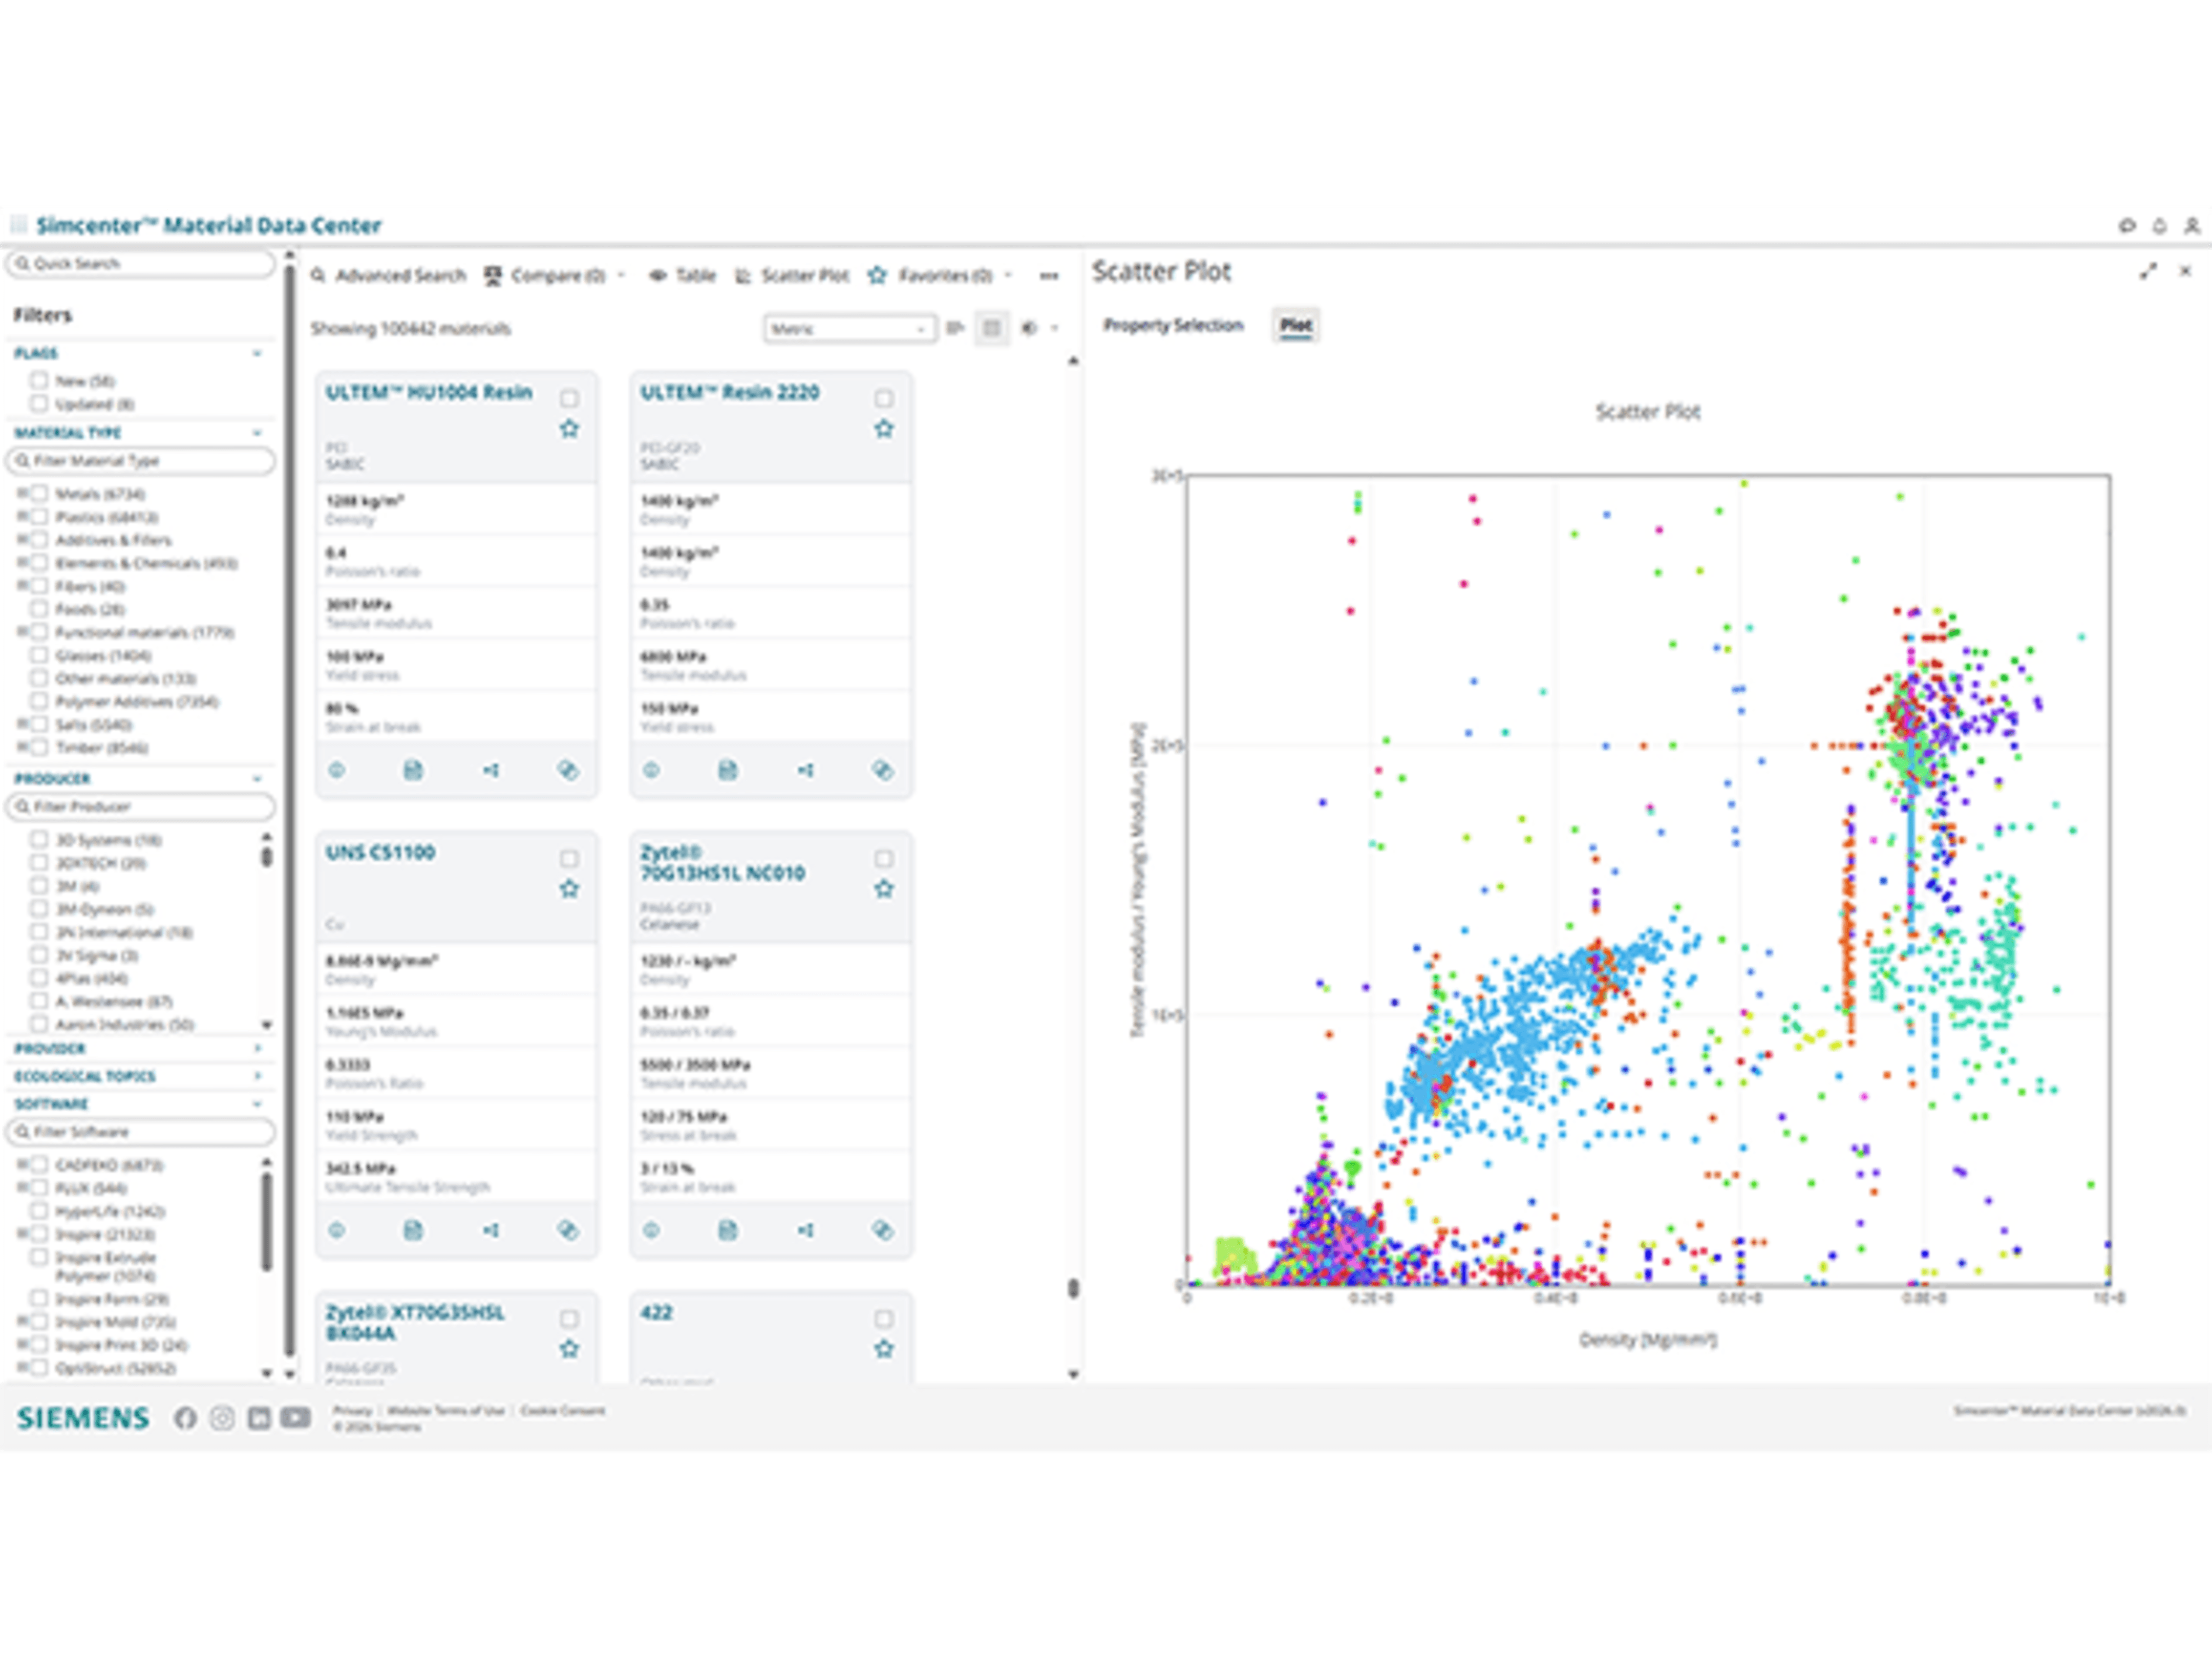Expand the Timber material type tree node
The width and height of the screenshot is (2212, 1659).
click(x=22, y=747)
